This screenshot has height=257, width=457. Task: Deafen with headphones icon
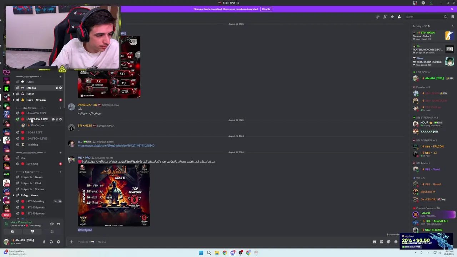point(51,242)
